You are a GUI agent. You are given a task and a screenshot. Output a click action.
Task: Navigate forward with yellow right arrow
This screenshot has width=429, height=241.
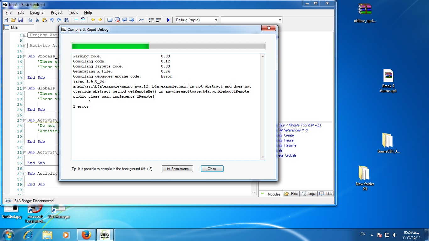[x=100, y=20]
